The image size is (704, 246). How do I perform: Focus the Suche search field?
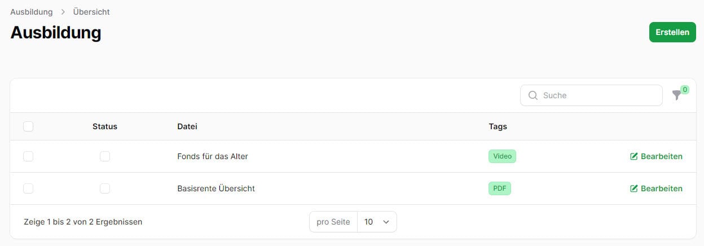pyautogui.click(x=591, y=95)
